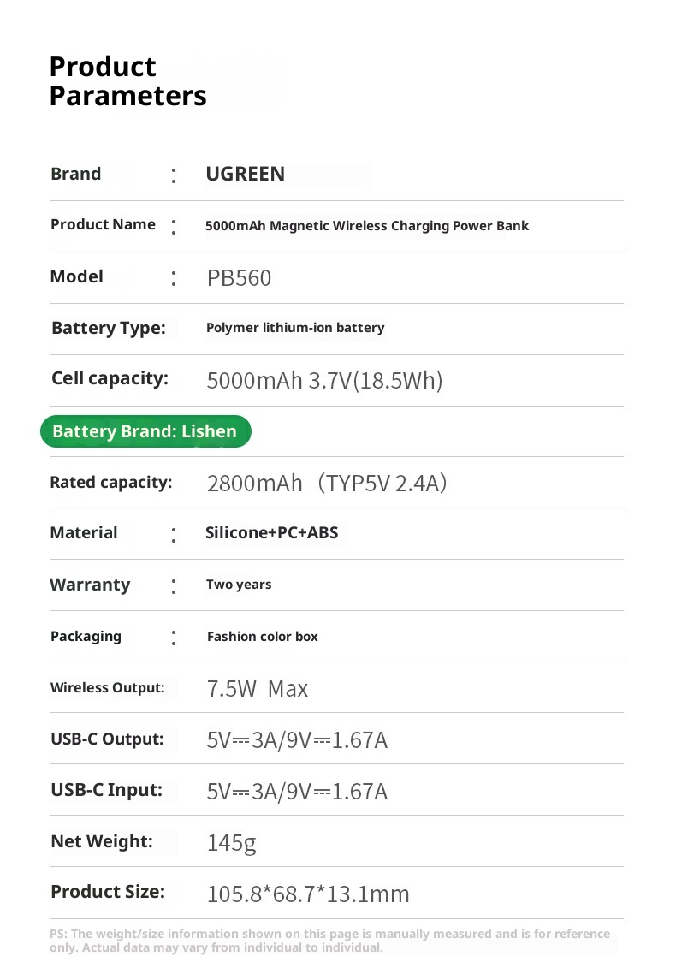
Task: Click the USB-C Output label
Action: point(107,739)
